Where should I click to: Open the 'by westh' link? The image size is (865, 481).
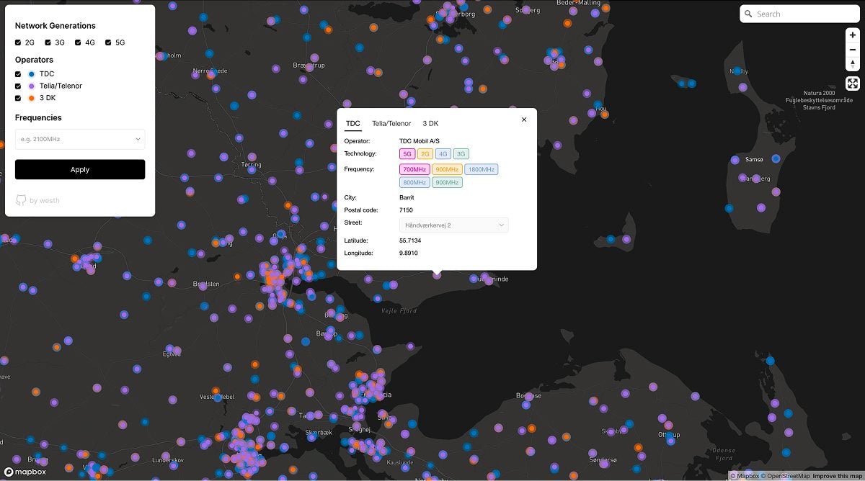45,201
